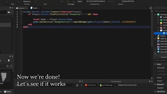The width and height of the screenshot is (167, 94).
Task: Select the Button part icon
Action: (x=161, y=31)
